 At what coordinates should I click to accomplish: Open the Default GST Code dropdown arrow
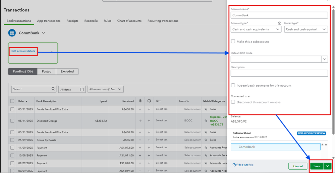[x=325, y=59]
